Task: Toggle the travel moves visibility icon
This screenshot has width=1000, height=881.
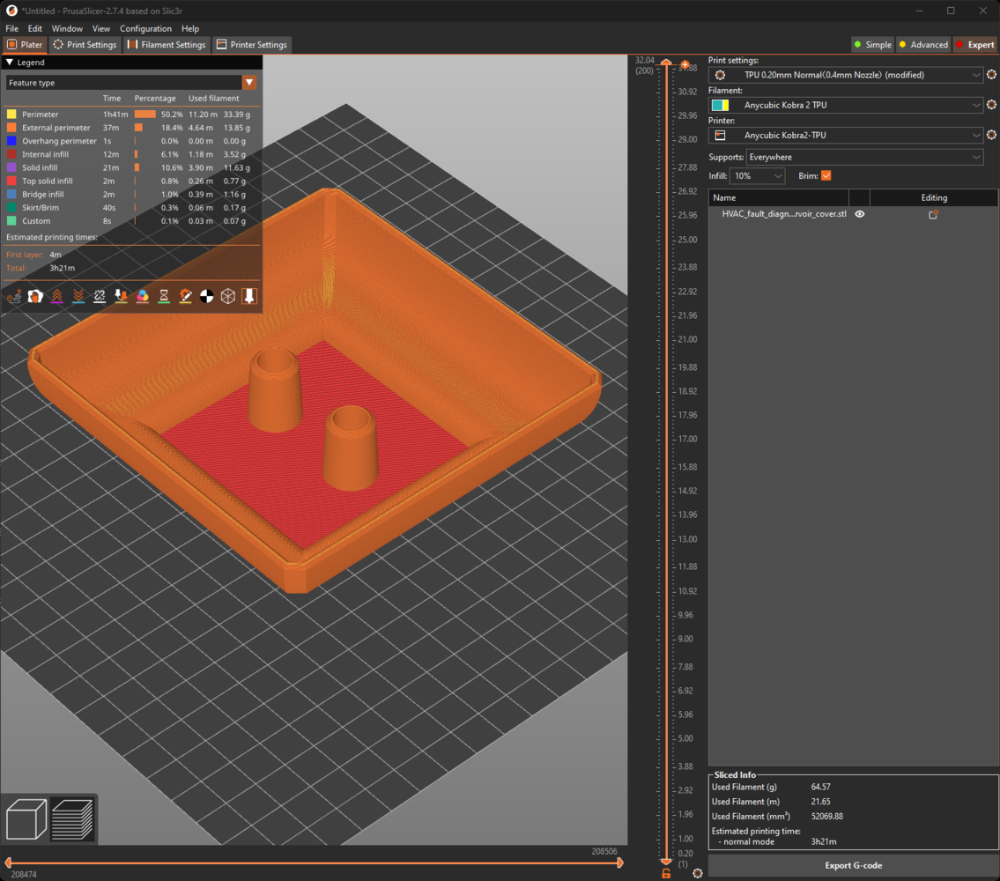Action: click(14, 297)
